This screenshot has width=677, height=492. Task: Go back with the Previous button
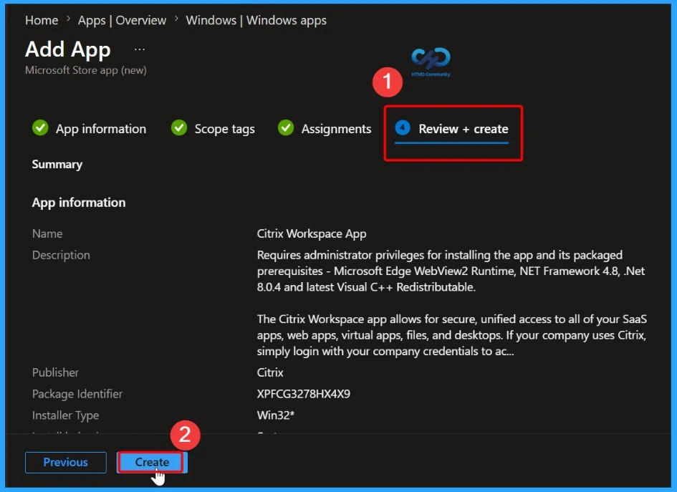pos(66,462)
